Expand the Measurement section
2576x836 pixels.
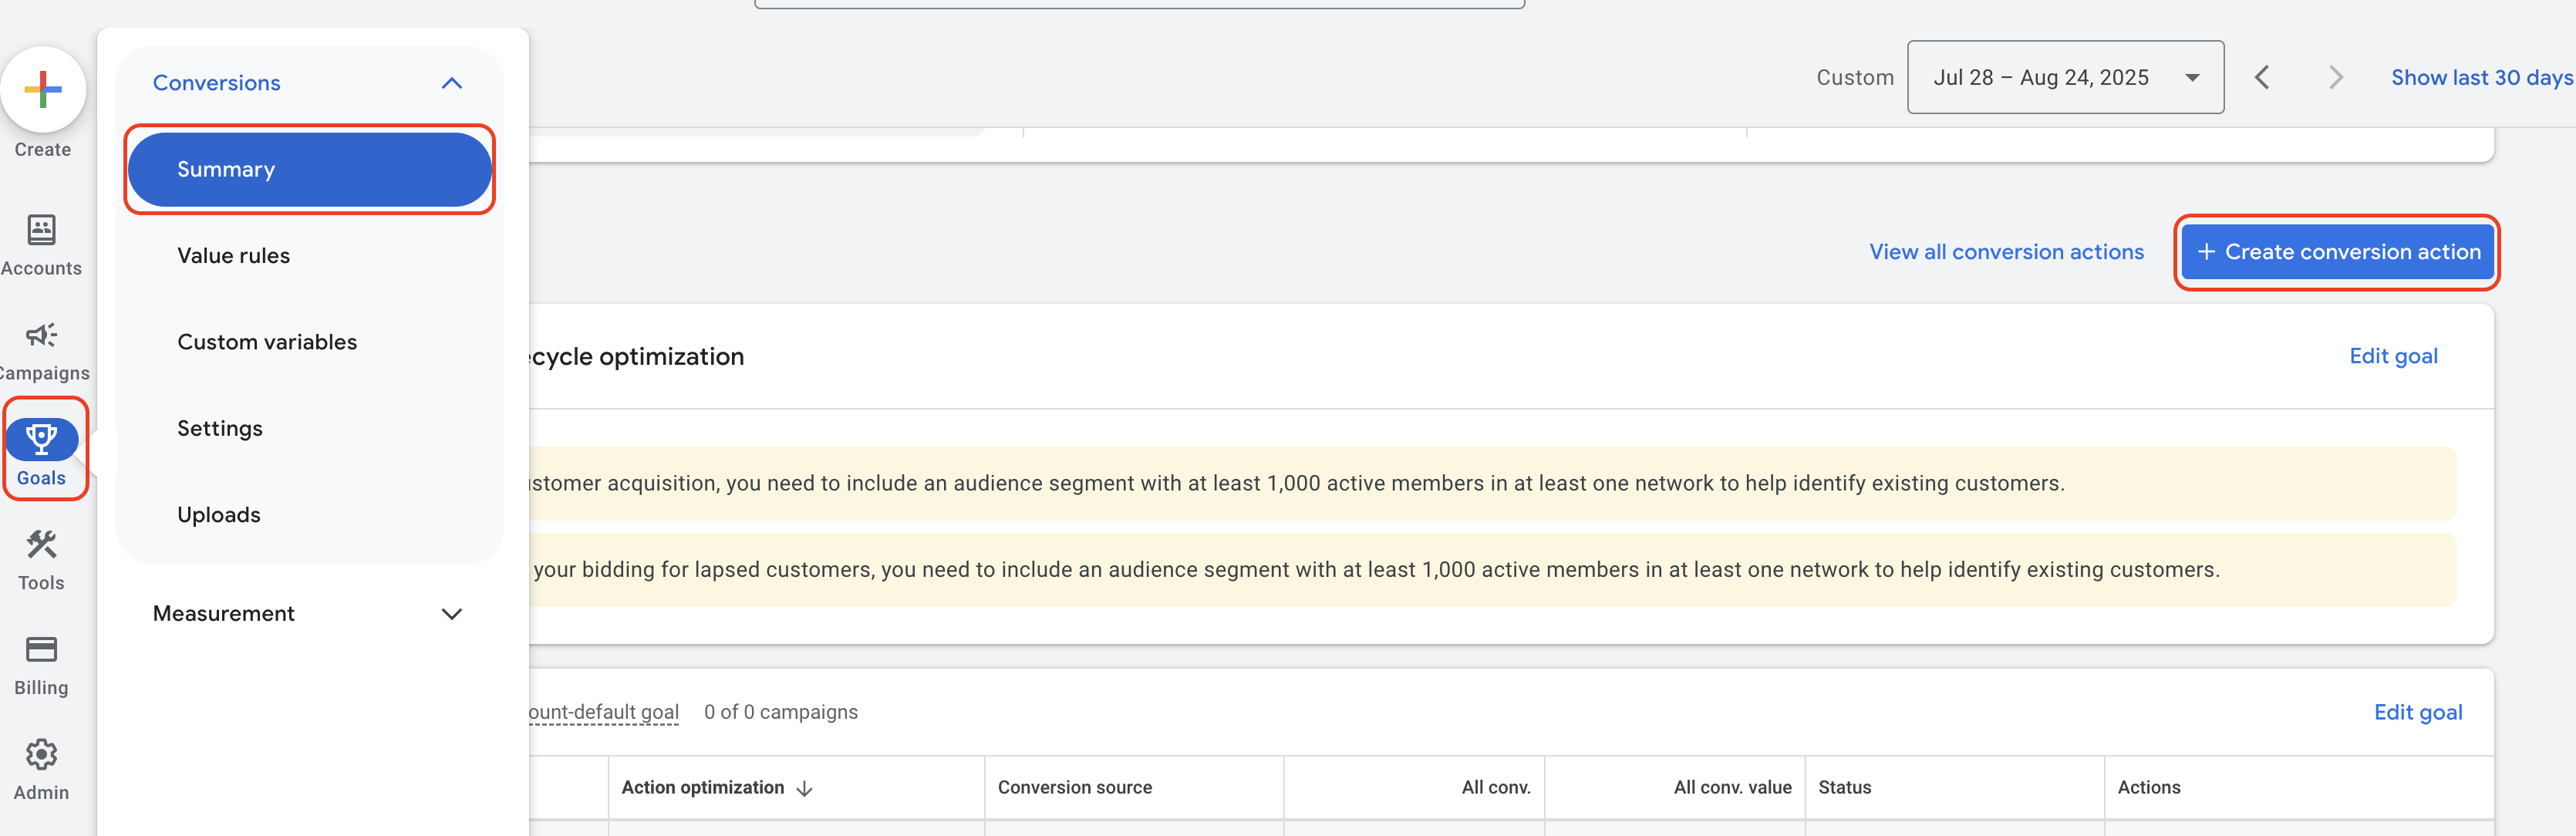click(452, 614)
